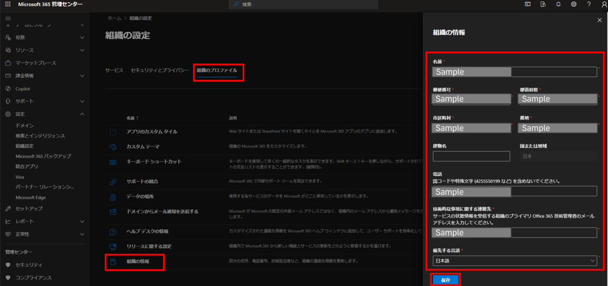The width and height of the screenshot is (608, 286).
Task: Expand the 課金情報 sidebar chevron
Action: pyautogui.click(x=82, y=75)
